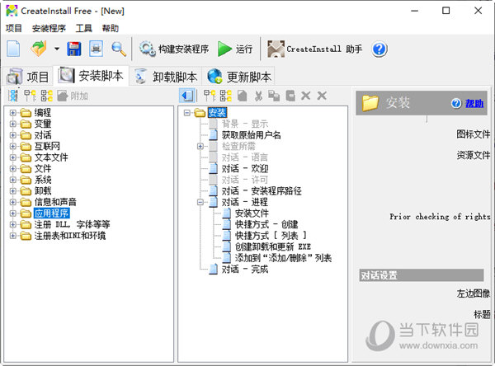Select 对话 - 欢迎 script item
495x366 pixels.
[245, 168]
